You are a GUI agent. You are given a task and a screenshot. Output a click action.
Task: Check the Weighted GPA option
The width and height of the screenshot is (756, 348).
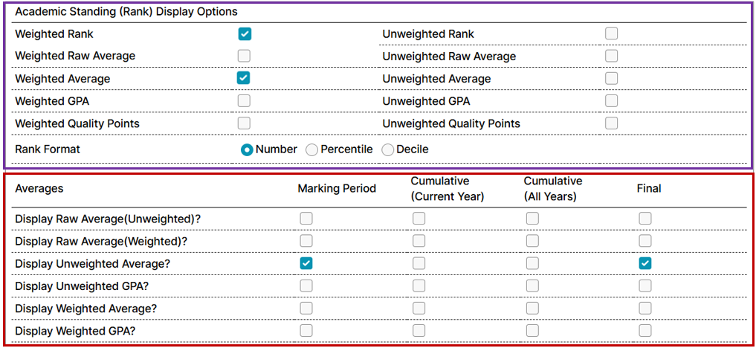tap(245, 100)
